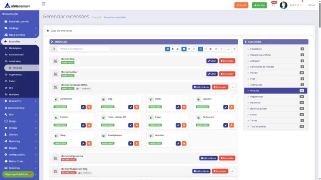
Task: Open the hamburger navigation menu icon
Action: pyautogui.click(x=43, y=4)
